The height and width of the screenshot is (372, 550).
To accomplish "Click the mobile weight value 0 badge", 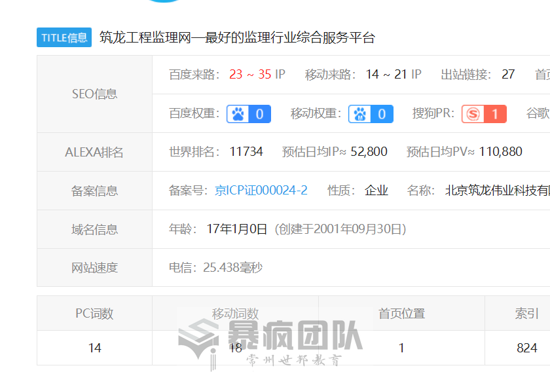I will coord(382,114).
